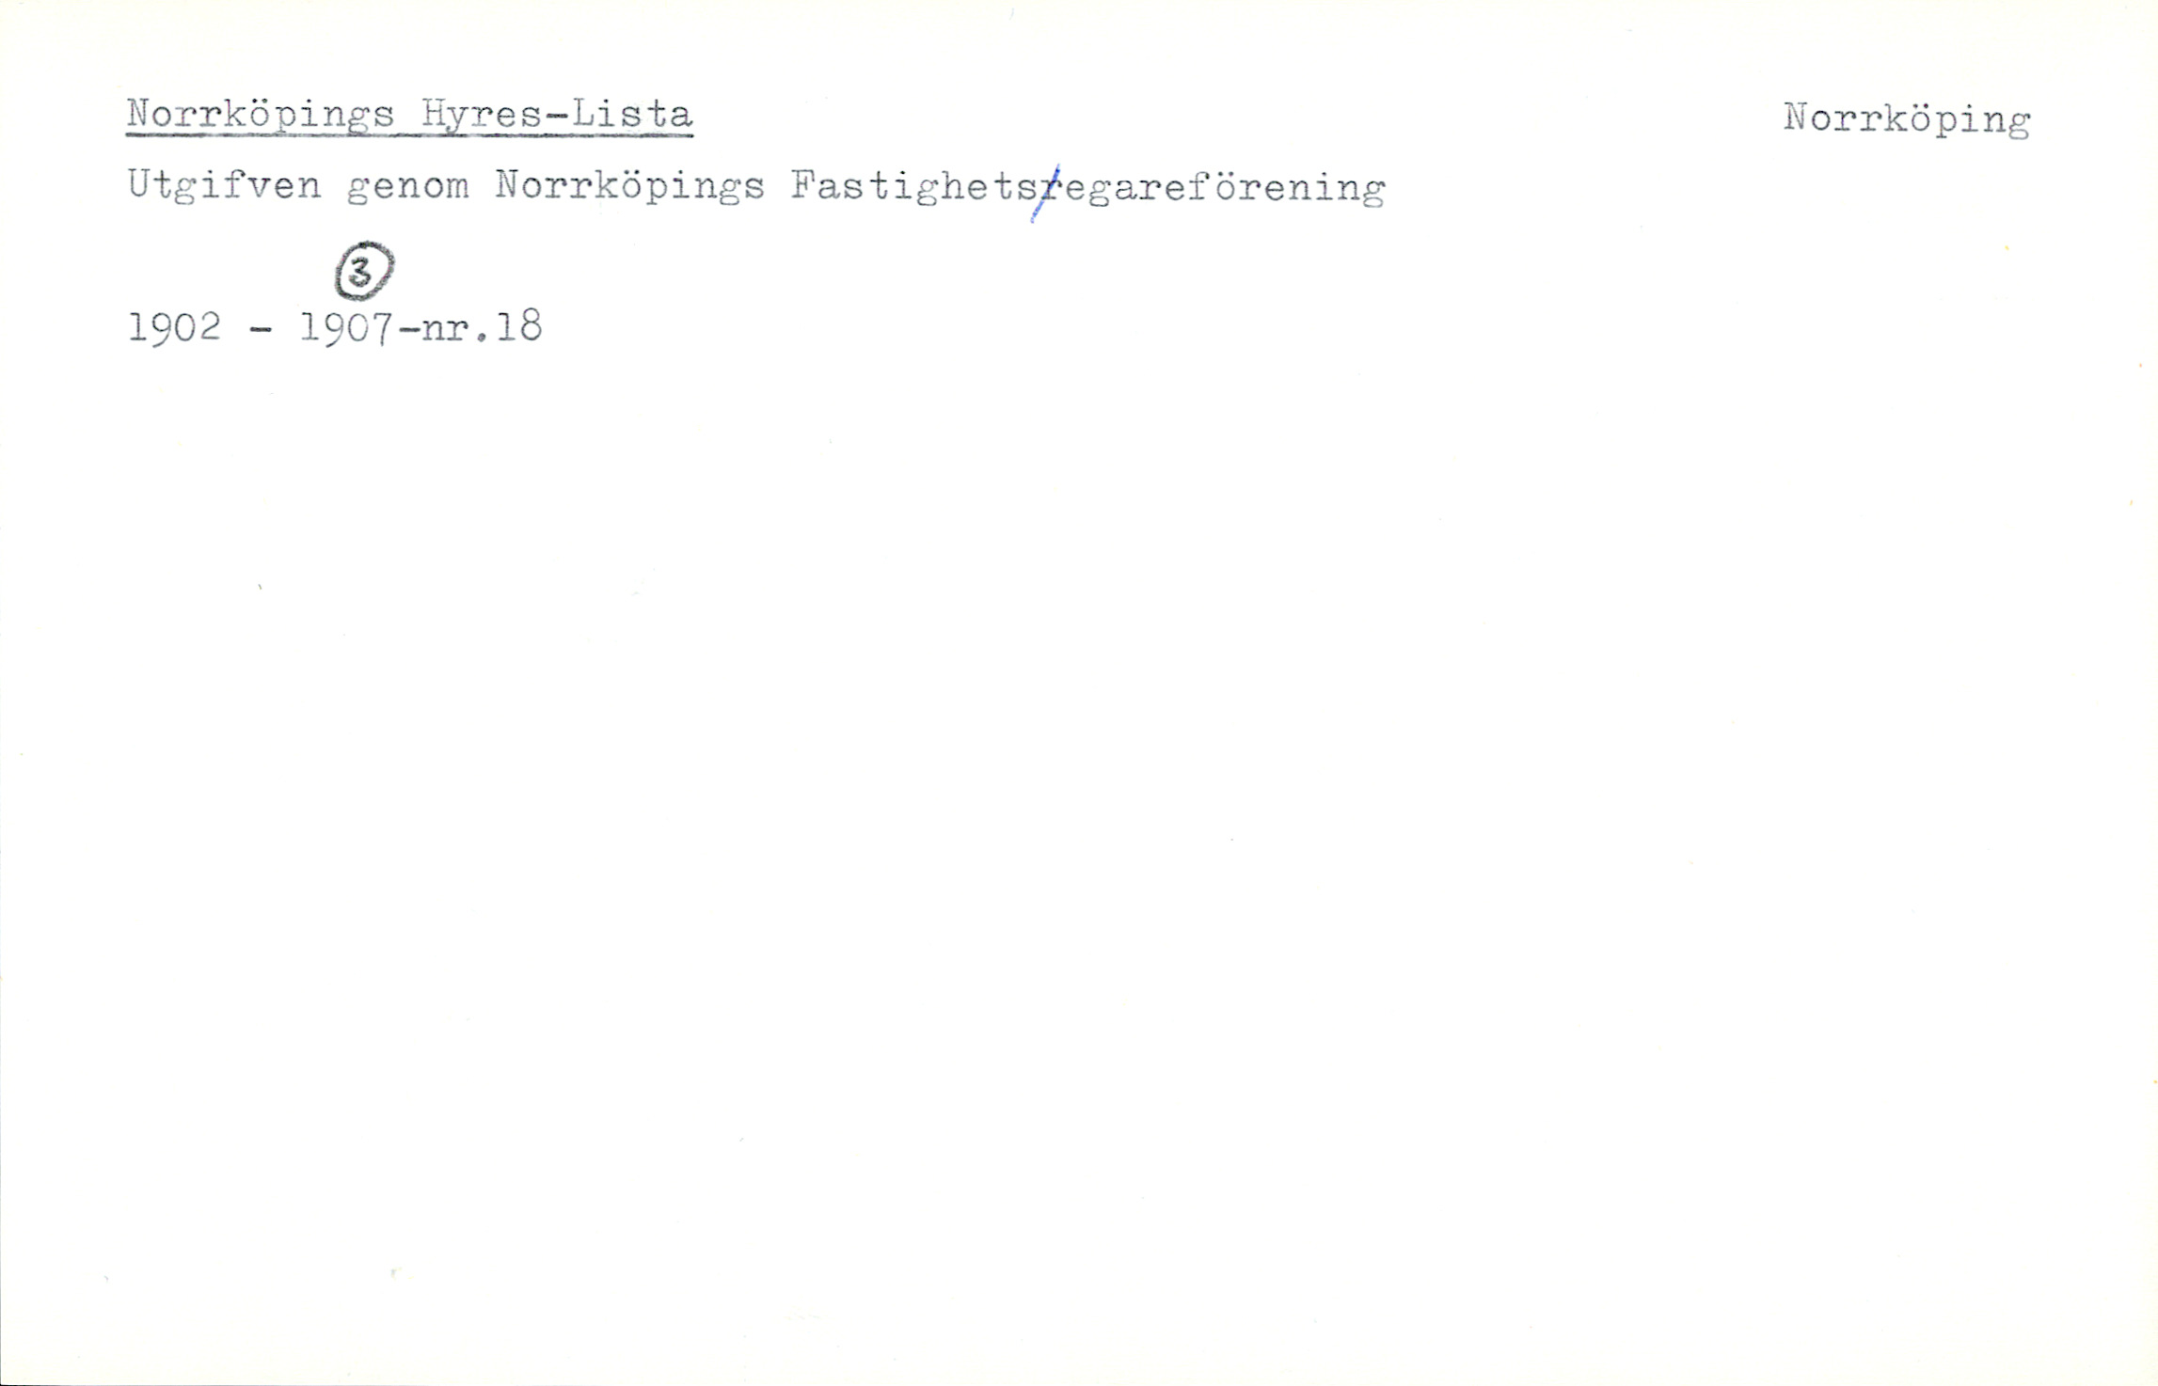This screenshot has height=1386, width=2158.
Task: Select the issue number "18"
Action: tap(518, 326)
